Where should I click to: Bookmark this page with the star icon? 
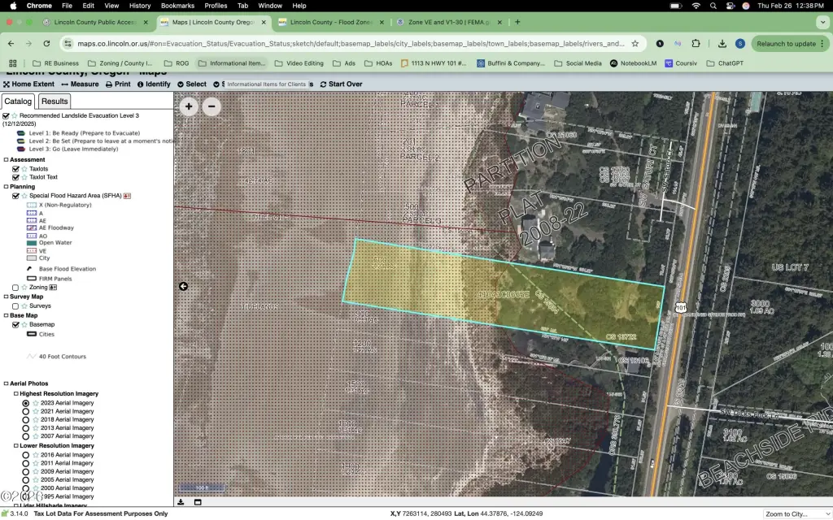pos(633,44)
